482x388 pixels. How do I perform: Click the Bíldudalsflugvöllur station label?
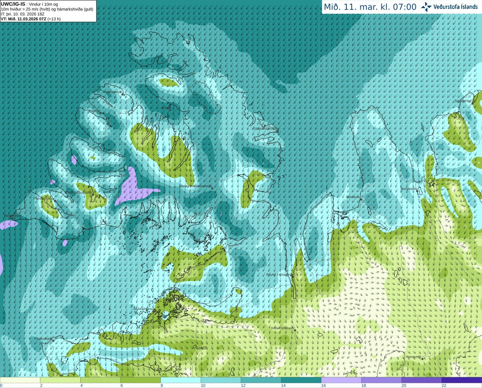pyautogui.click(x=78, y=192)
